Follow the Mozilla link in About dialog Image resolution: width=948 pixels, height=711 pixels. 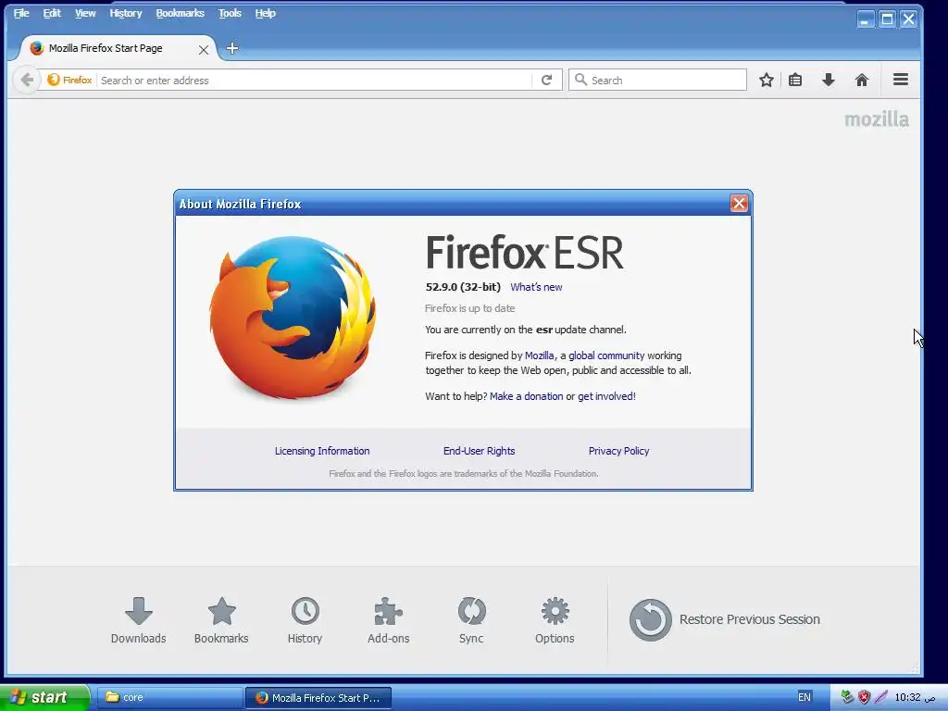(540, 355)
